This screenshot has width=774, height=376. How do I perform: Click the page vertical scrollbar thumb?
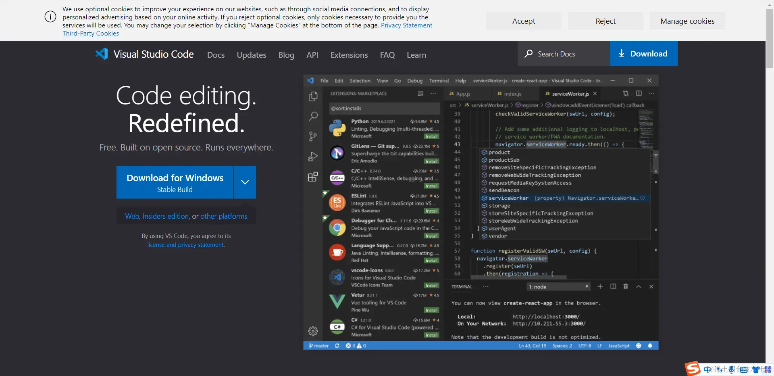click(770, 38)
